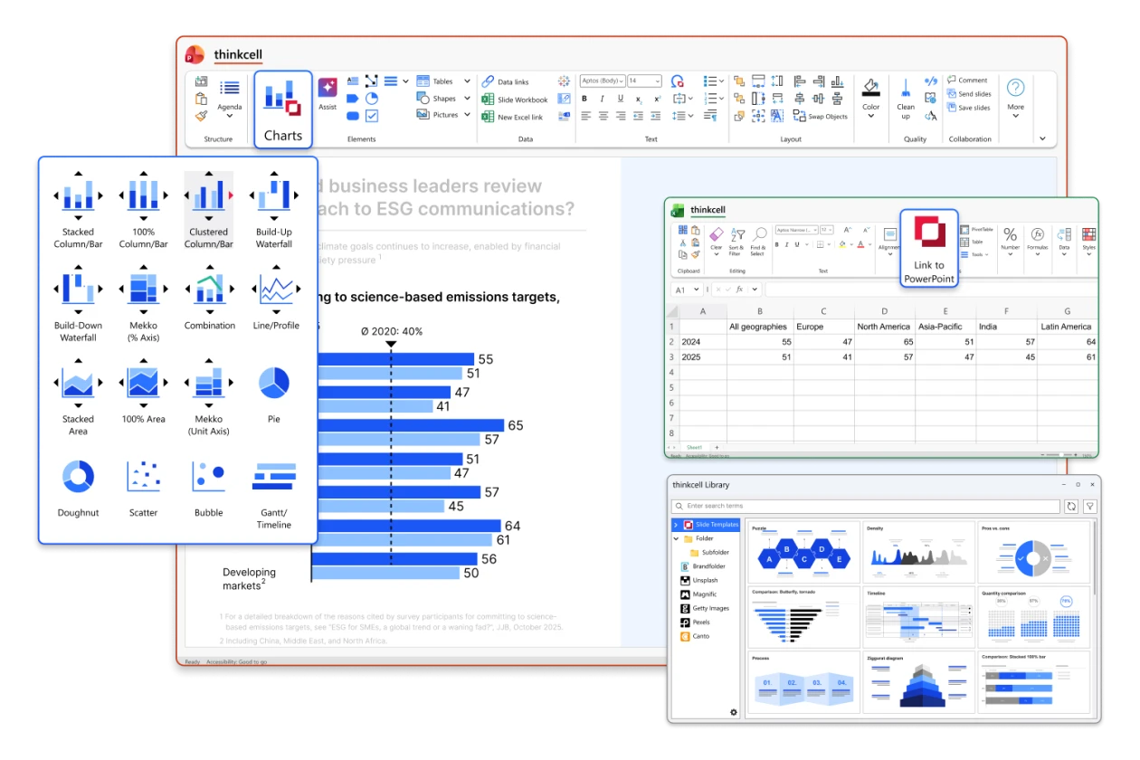Click Send slides button
Viewport: 1140px width, 760px height.
click(969, 94)
